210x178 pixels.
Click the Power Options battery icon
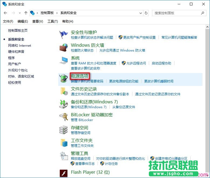64,78
